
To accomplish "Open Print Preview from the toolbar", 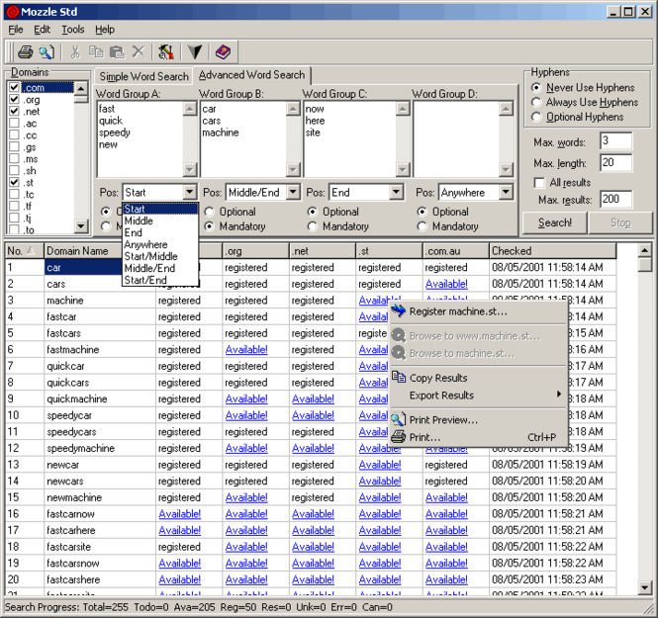I will pos(46,52).
